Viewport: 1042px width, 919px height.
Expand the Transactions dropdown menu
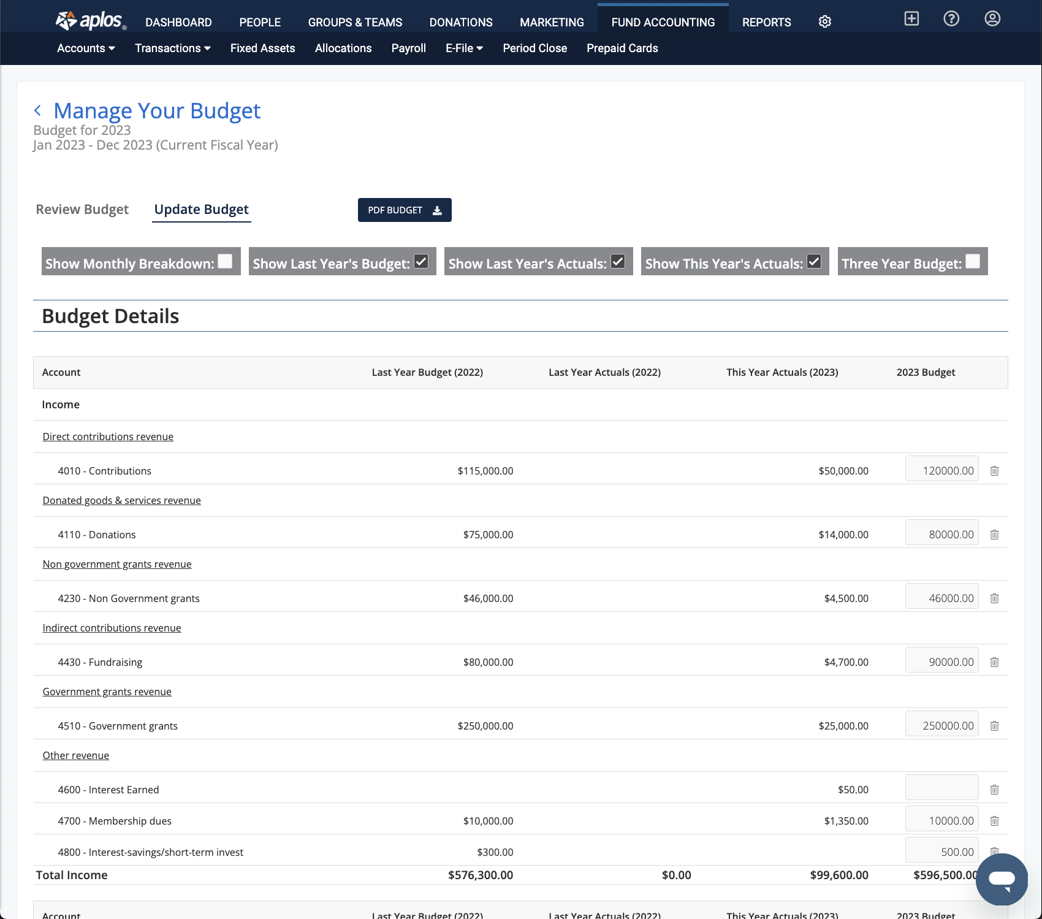pos(172,48)
